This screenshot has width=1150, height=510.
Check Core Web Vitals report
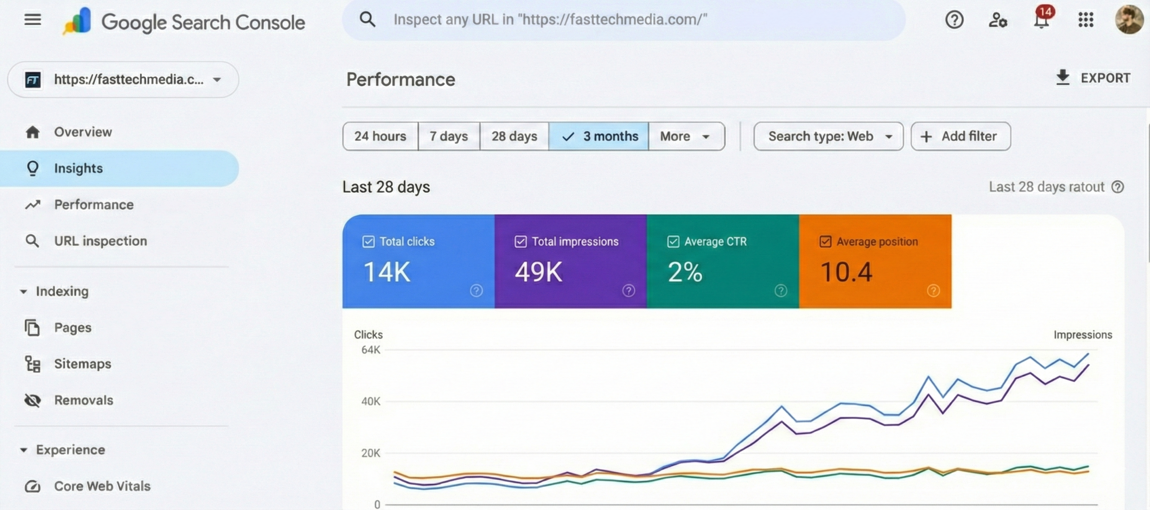102,486
